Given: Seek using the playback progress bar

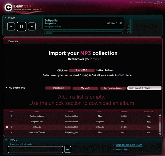Looking at the screenshot, I should (84, 33).
